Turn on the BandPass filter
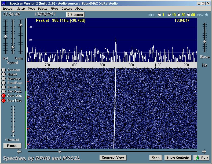Screen dimensions: 212x164 (3, 83)
